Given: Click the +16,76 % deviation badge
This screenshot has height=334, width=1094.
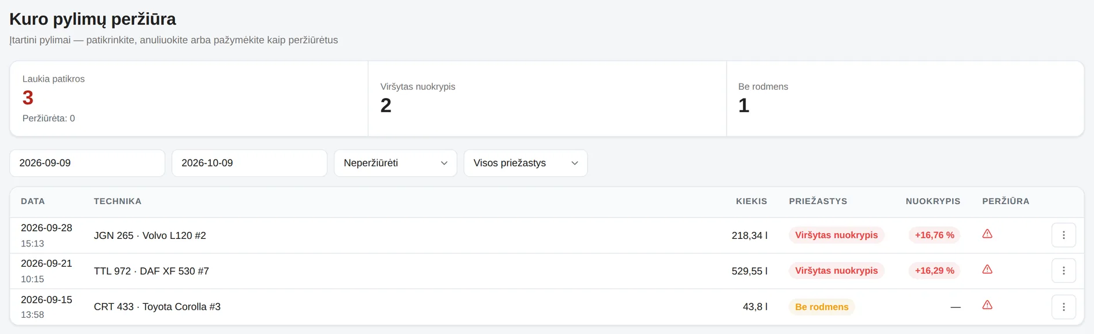Looking at the screenshot, I should tap(934, 235).
